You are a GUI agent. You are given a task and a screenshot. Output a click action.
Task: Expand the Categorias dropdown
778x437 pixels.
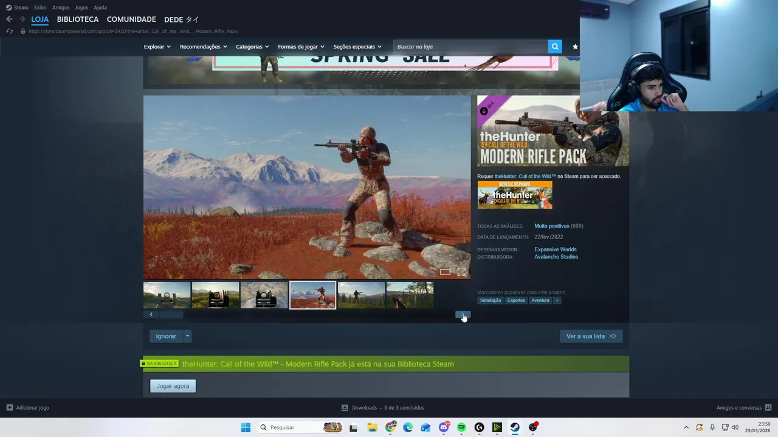click(252, 47)
